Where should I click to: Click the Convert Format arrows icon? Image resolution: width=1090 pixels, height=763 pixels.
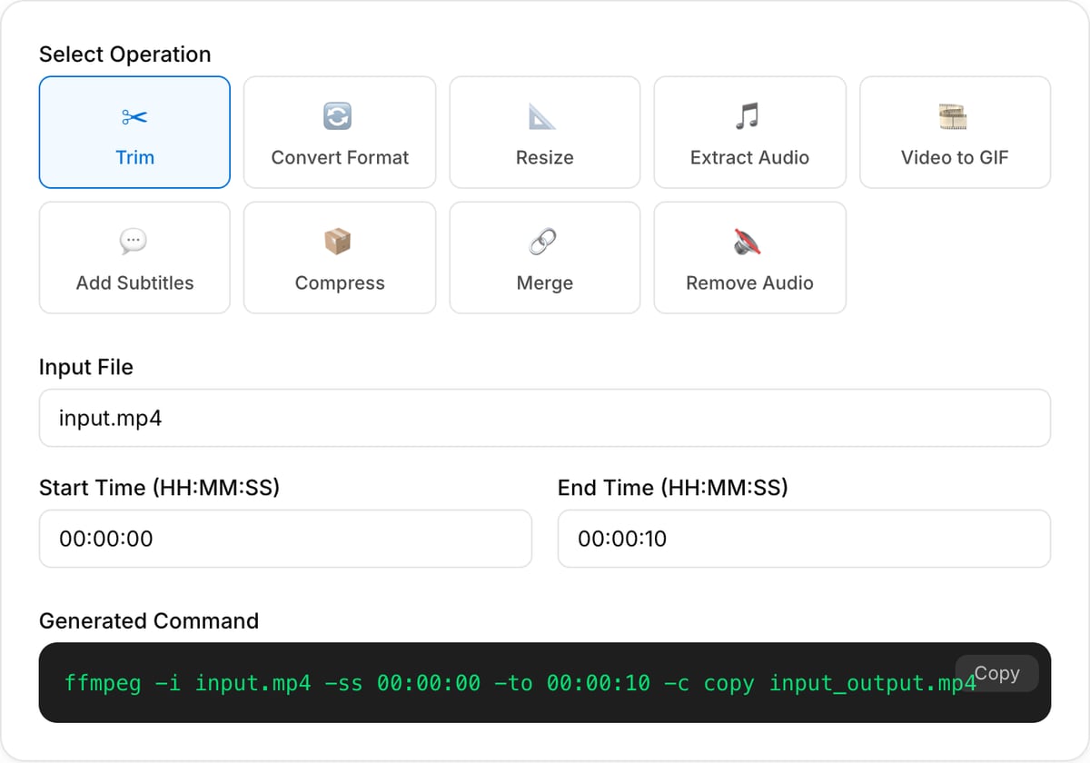click(x=338, y=116)
